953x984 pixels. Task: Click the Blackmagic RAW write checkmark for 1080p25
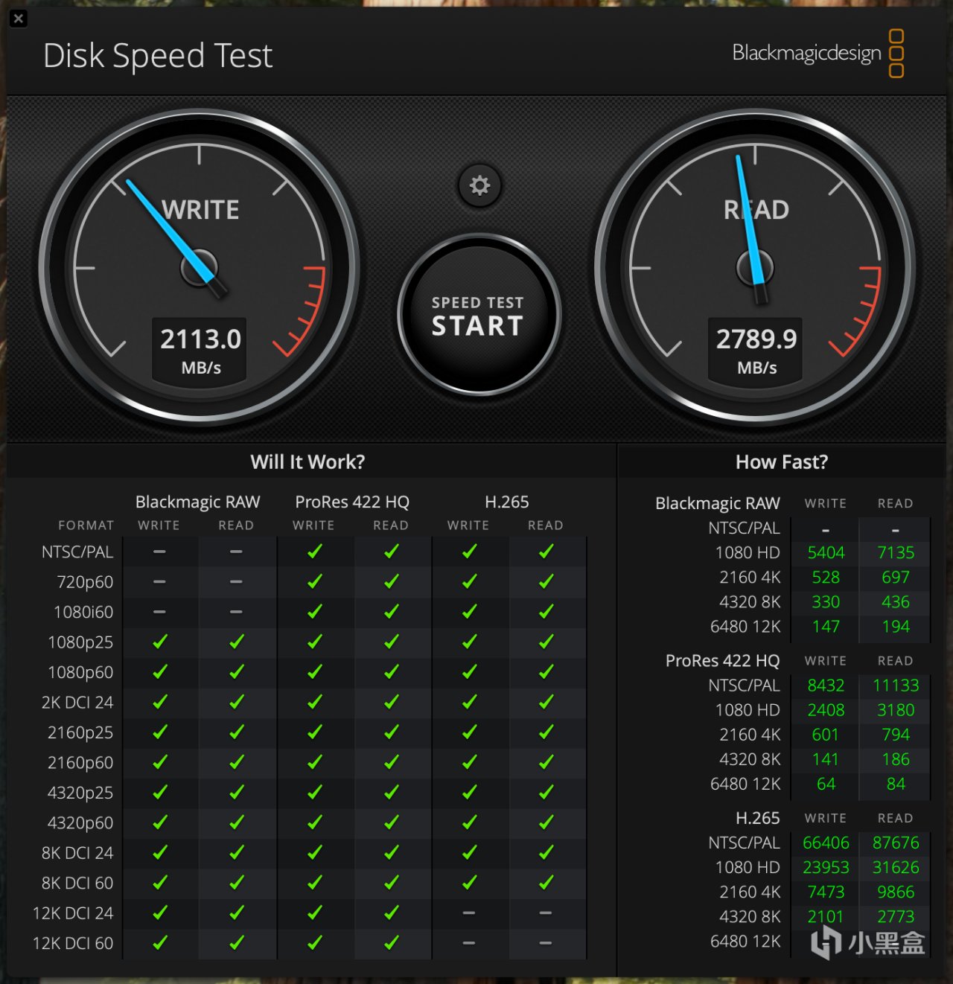(159, 642)
